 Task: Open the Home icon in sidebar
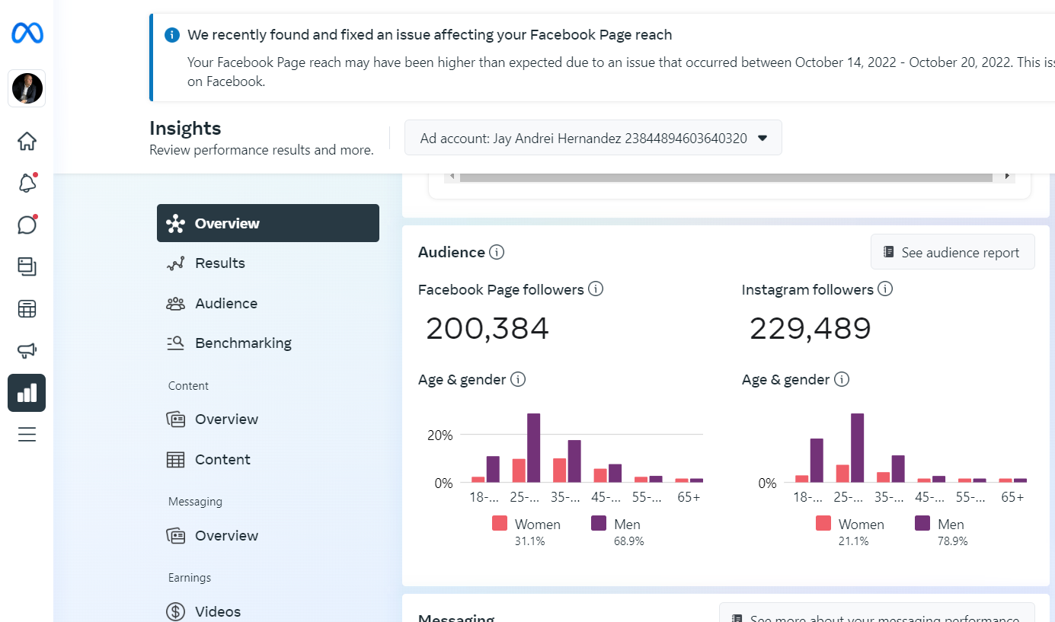(27, 141)
